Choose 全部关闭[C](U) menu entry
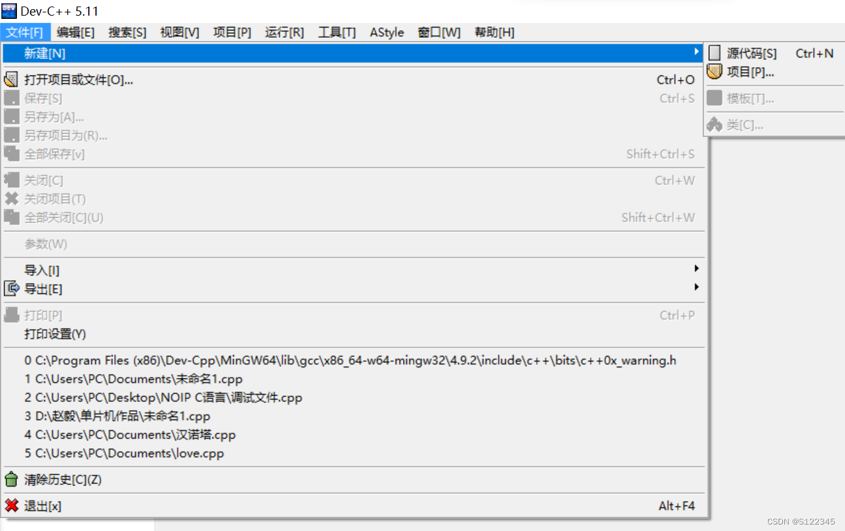Screen dimensions: 845x531 click(353, 218)
